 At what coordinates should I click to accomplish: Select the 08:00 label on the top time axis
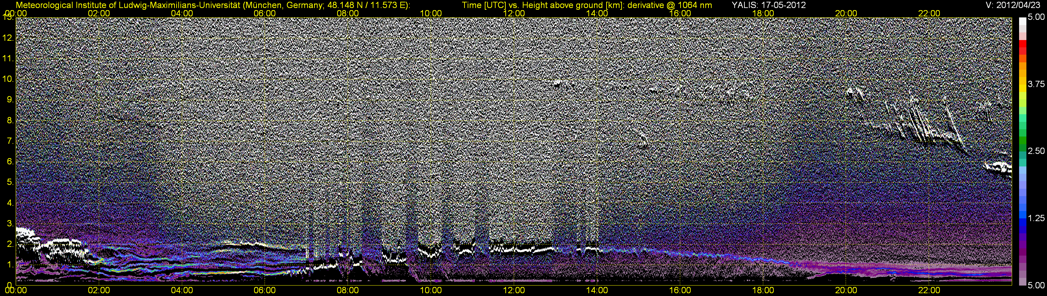tap(348, 13)
